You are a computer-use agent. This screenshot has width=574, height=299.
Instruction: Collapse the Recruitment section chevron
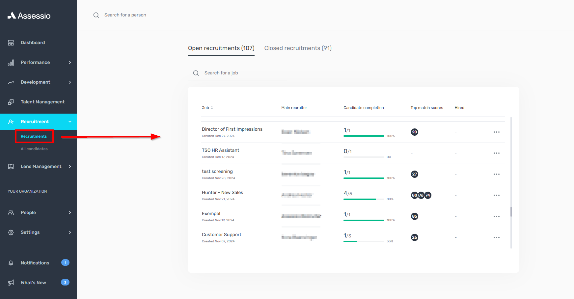point(70,122)
